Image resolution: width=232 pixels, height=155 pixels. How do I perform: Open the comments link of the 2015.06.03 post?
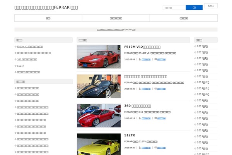click(x=161, y=59)
